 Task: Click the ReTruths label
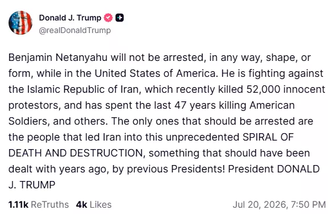coord(50,205)
